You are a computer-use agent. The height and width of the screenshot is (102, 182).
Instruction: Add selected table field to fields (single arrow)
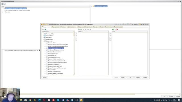coord(110,33)
